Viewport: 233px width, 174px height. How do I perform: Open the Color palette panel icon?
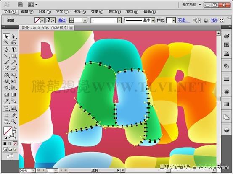[226, 36]
